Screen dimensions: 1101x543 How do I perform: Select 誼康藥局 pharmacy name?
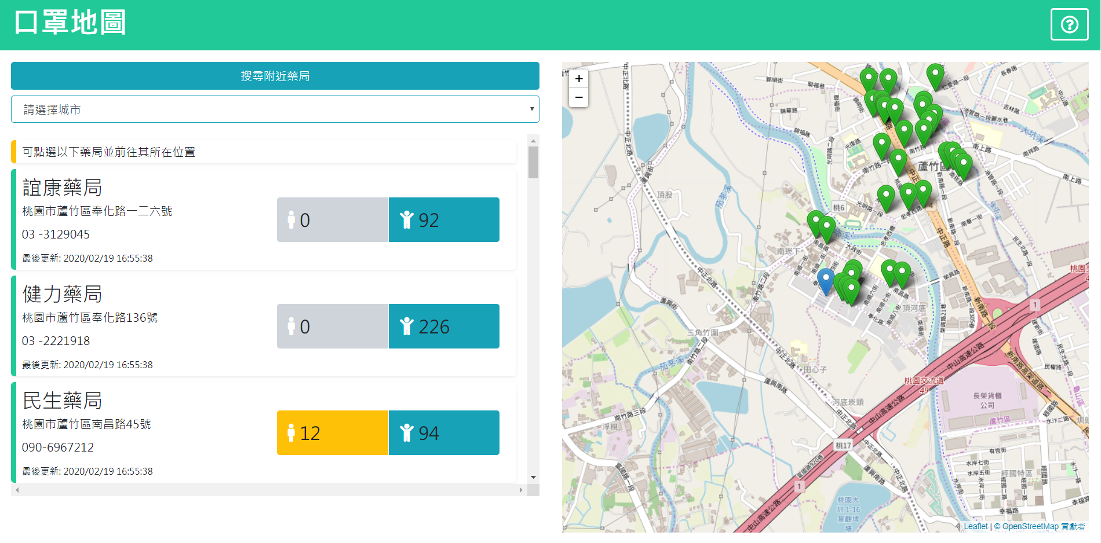[x=63, y=188]
